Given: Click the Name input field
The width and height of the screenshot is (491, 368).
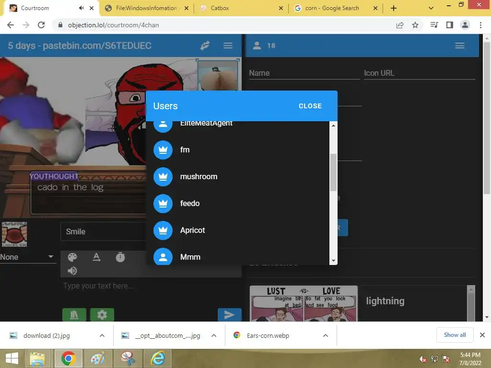Looking at the screenshot, I should [304, 73].
